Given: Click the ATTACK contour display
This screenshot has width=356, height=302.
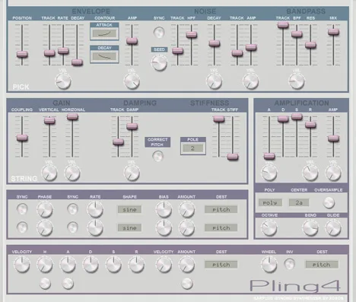Looking at the screenshot, I should [x=104, y=33].
